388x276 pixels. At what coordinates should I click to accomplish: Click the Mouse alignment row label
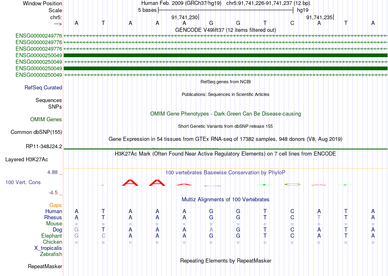[54, 224]
